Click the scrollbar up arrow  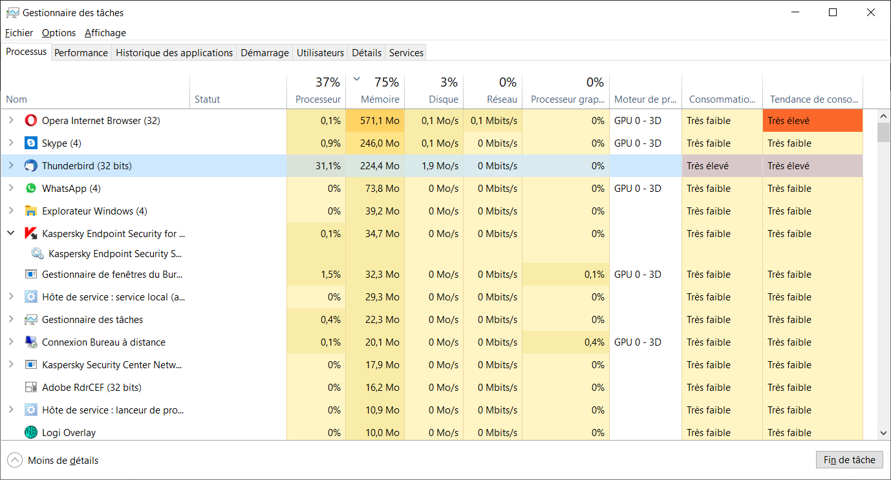(x=883, y=116)
